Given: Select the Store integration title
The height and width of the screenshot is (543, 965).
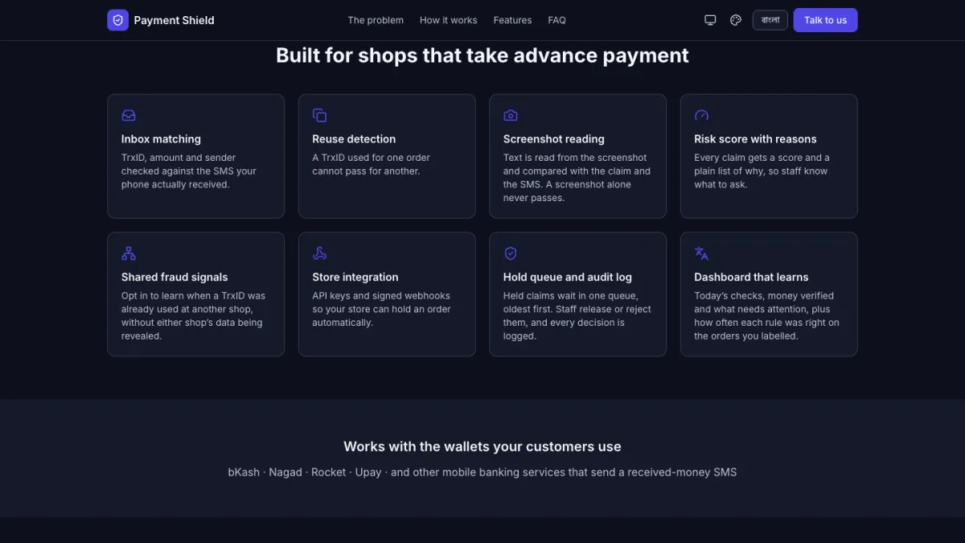Looking at the screenshot, I should pyautogui.click(x=355, y=277).
